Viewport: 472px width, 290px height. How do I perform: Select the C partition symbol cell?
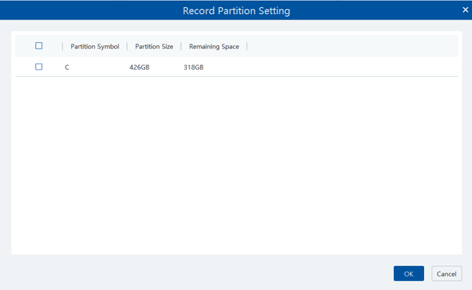67,68
